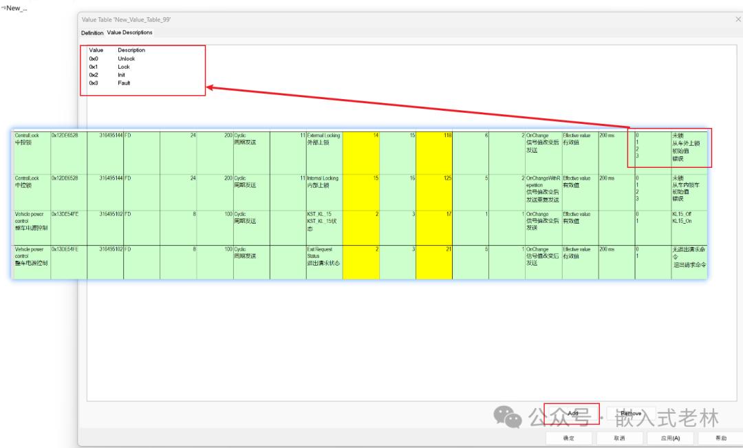The height and width of the screenshot is (448, 743).
Task: Select the 0x1 value row
Action: coord(94,67)
